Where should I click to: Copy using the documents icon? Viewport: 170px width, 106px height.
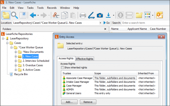pyautogui.click(x=65, y=15)
